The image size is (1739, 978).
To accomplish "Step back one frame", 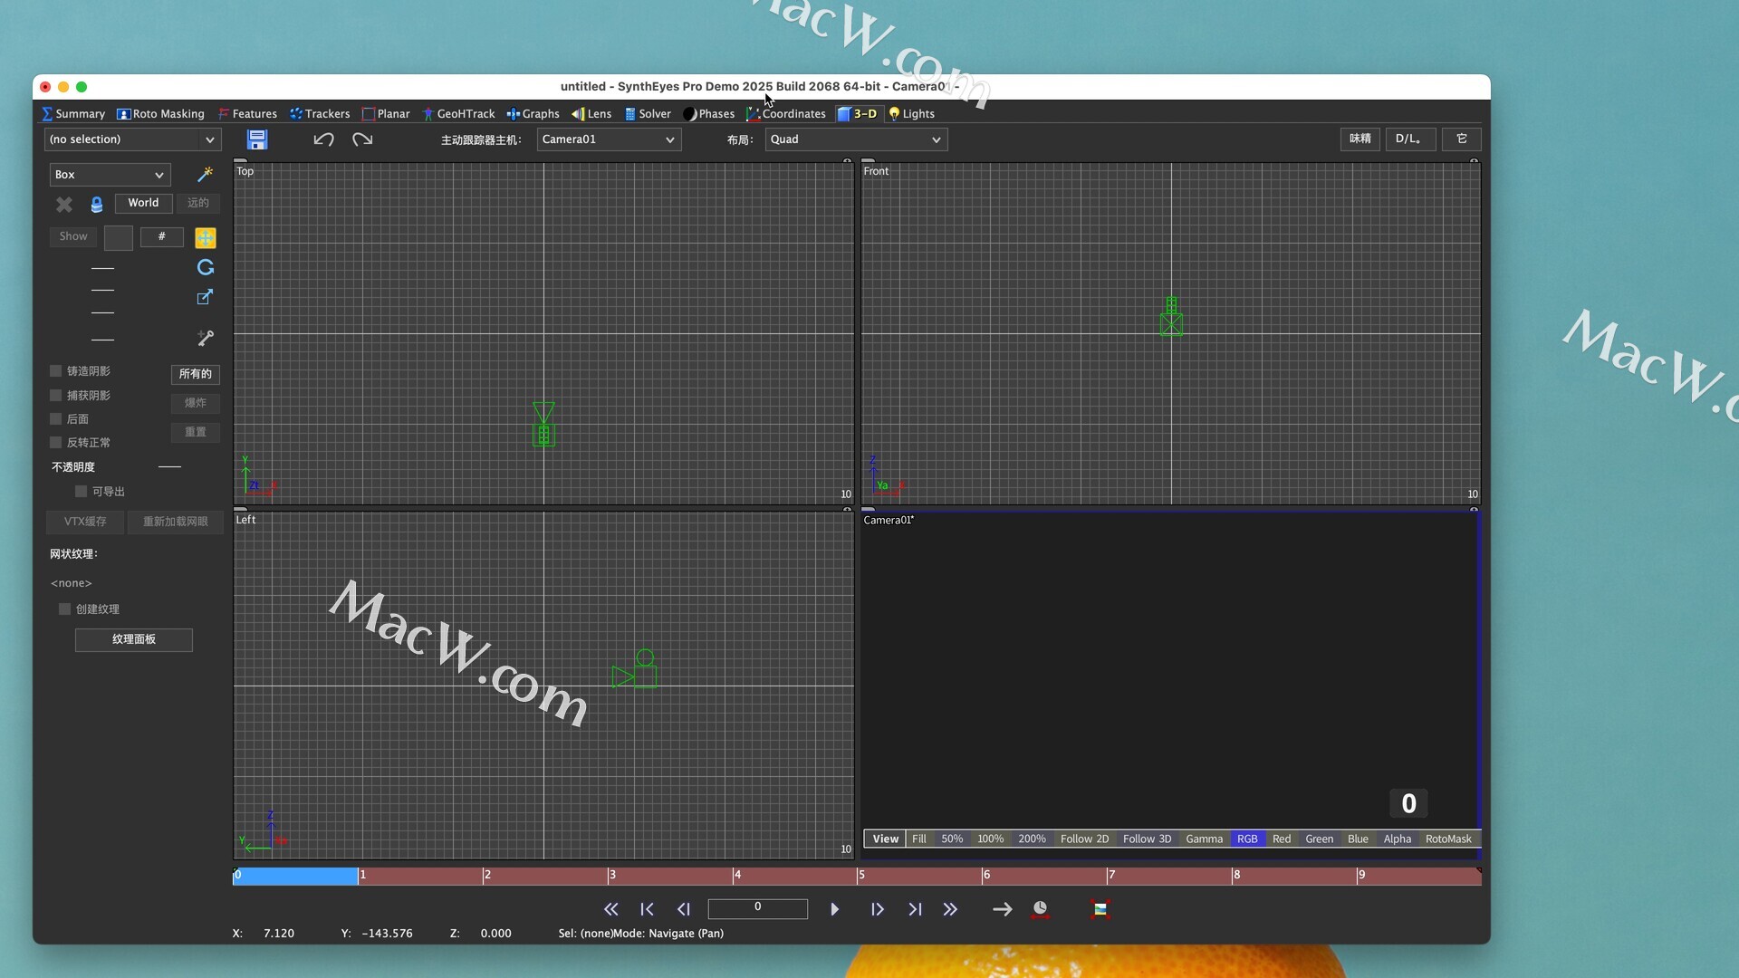I will point(684,909).
